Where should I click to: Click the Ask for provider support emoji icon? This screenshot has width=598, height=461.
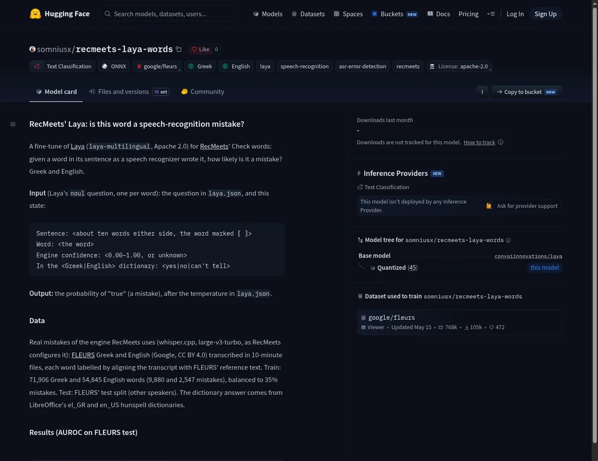tap(489, 206)
